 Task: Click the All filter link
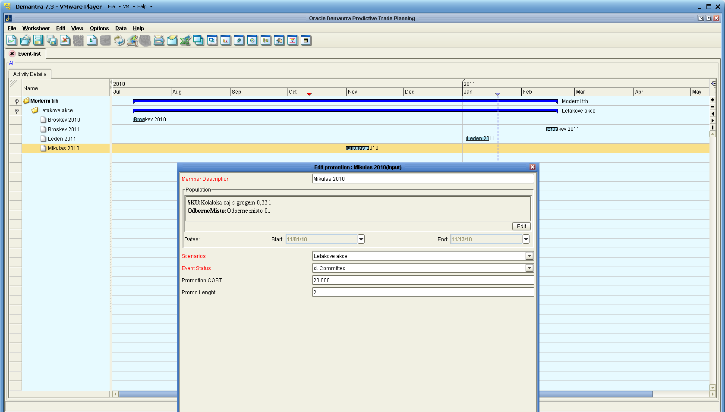(12, 63)
